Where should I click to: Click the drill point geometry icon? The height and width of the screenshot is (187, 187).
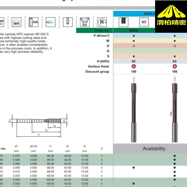click(67, 22)
